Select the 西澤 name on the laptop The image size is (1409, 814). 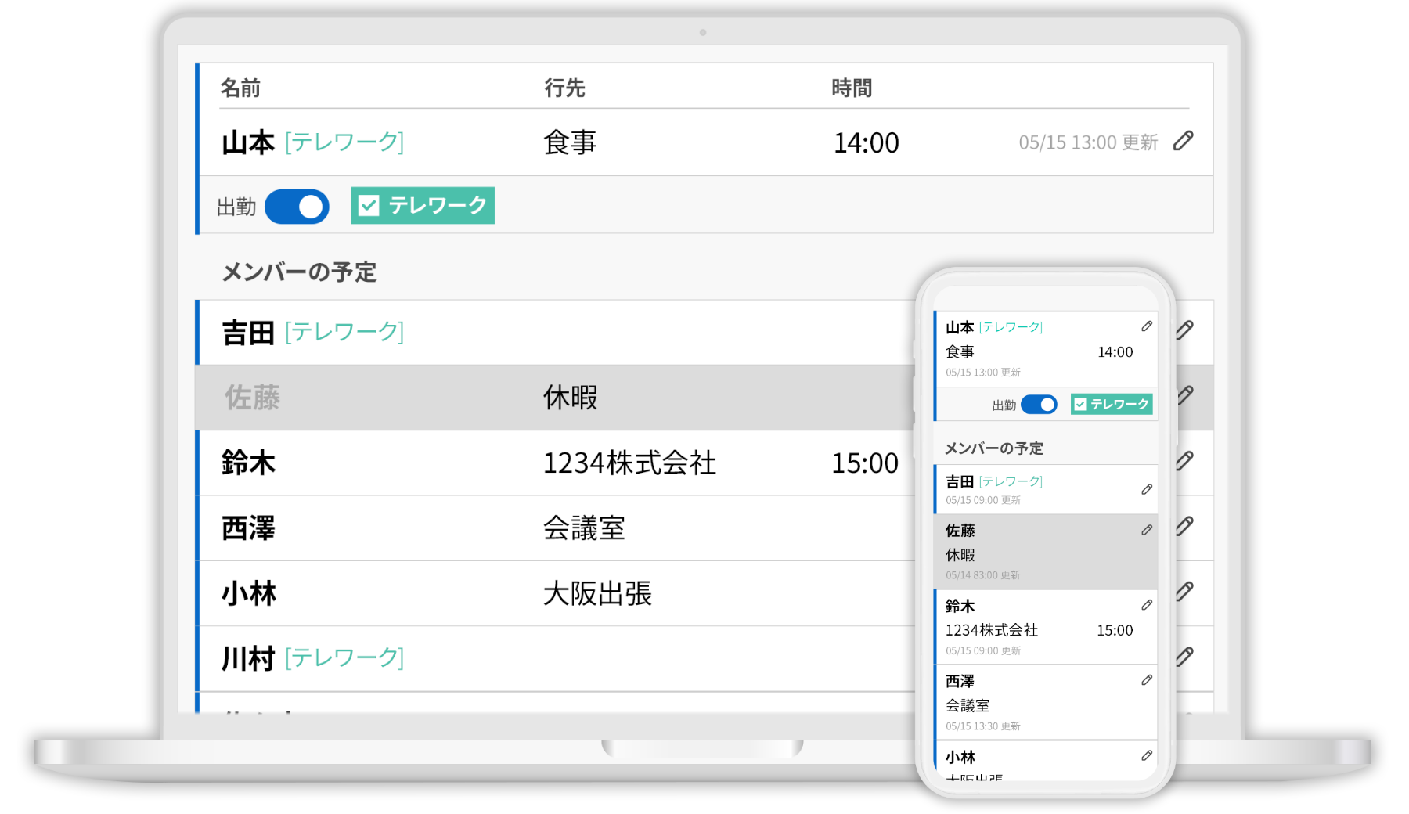(x=248, y=528)
